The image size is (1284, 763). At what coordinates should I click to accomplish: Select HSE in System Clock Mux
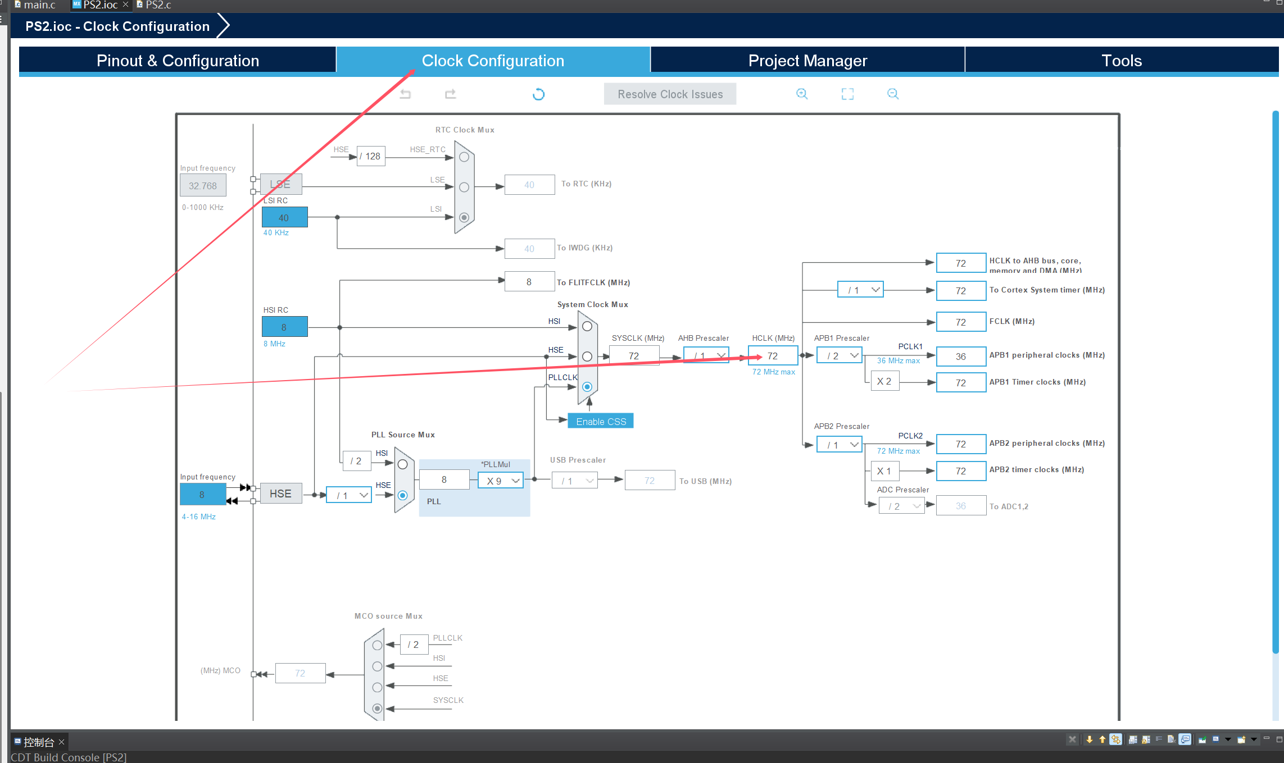pos(587,356)
